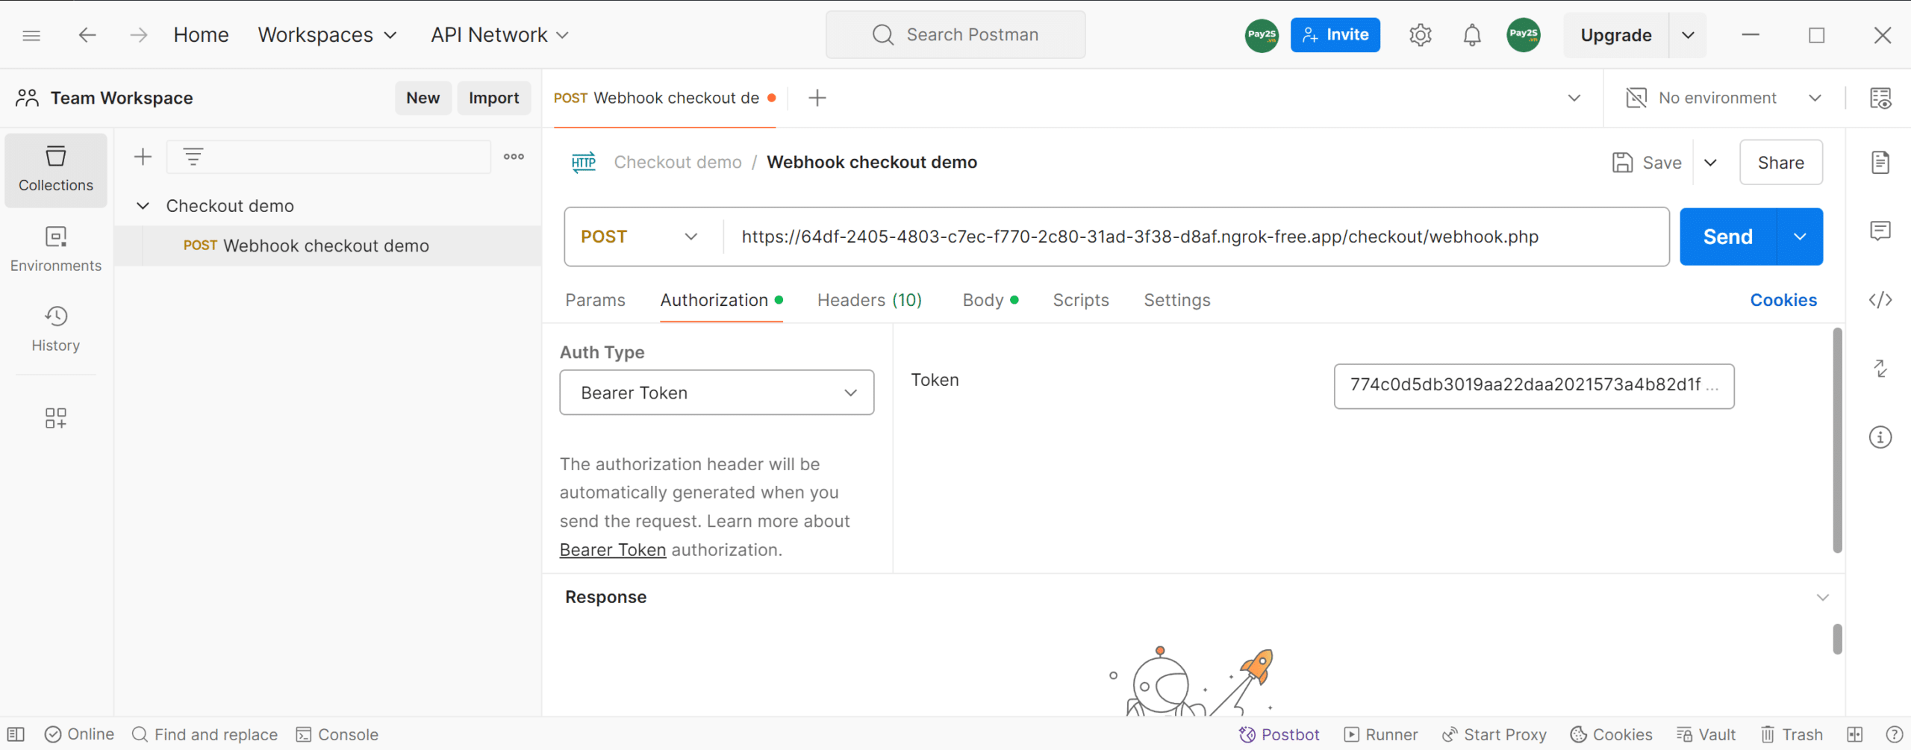The width and height of the screenshot is (1911, 750).
Task: Click the Import button
Action: pyautogui.click(x=493, y=98)
